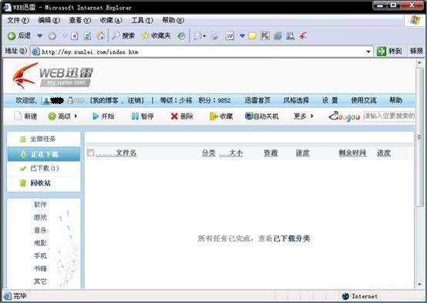Select the Movies (电影) category

coord(40,243)
